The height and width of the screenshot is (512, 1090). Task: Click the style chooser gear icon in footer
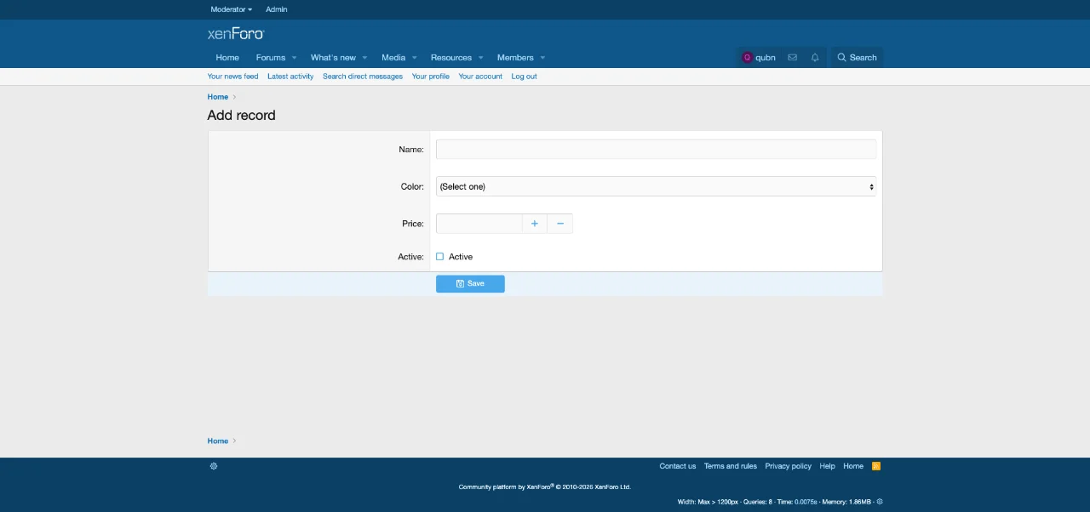pyautogui.click(x=214, y=466)
